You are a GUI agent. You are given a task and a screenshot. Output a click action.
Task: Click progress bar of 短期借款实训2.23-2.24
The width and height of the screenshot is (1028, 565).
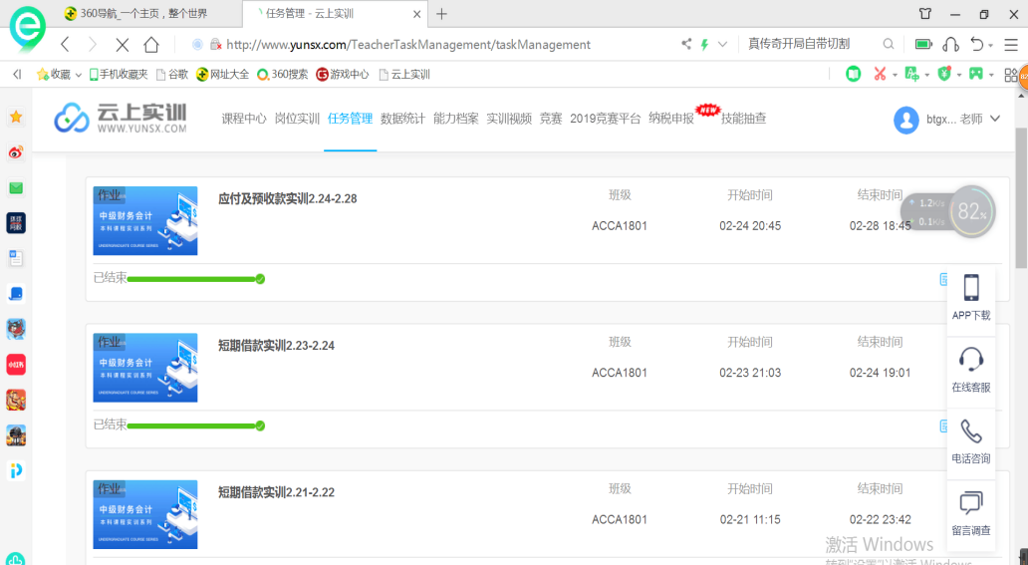(194, 425)
